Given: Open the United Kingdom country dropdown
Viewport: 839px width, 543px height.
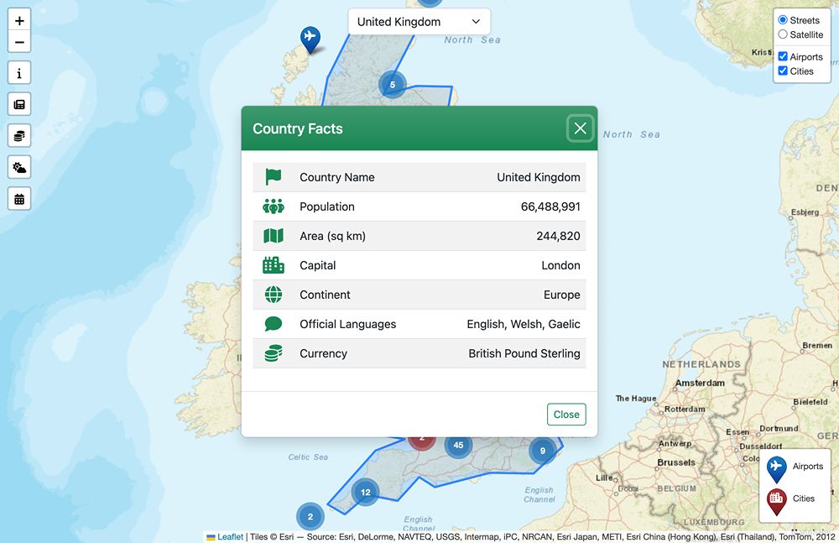Looking at the screenshot, I should [x=419, y=22].
